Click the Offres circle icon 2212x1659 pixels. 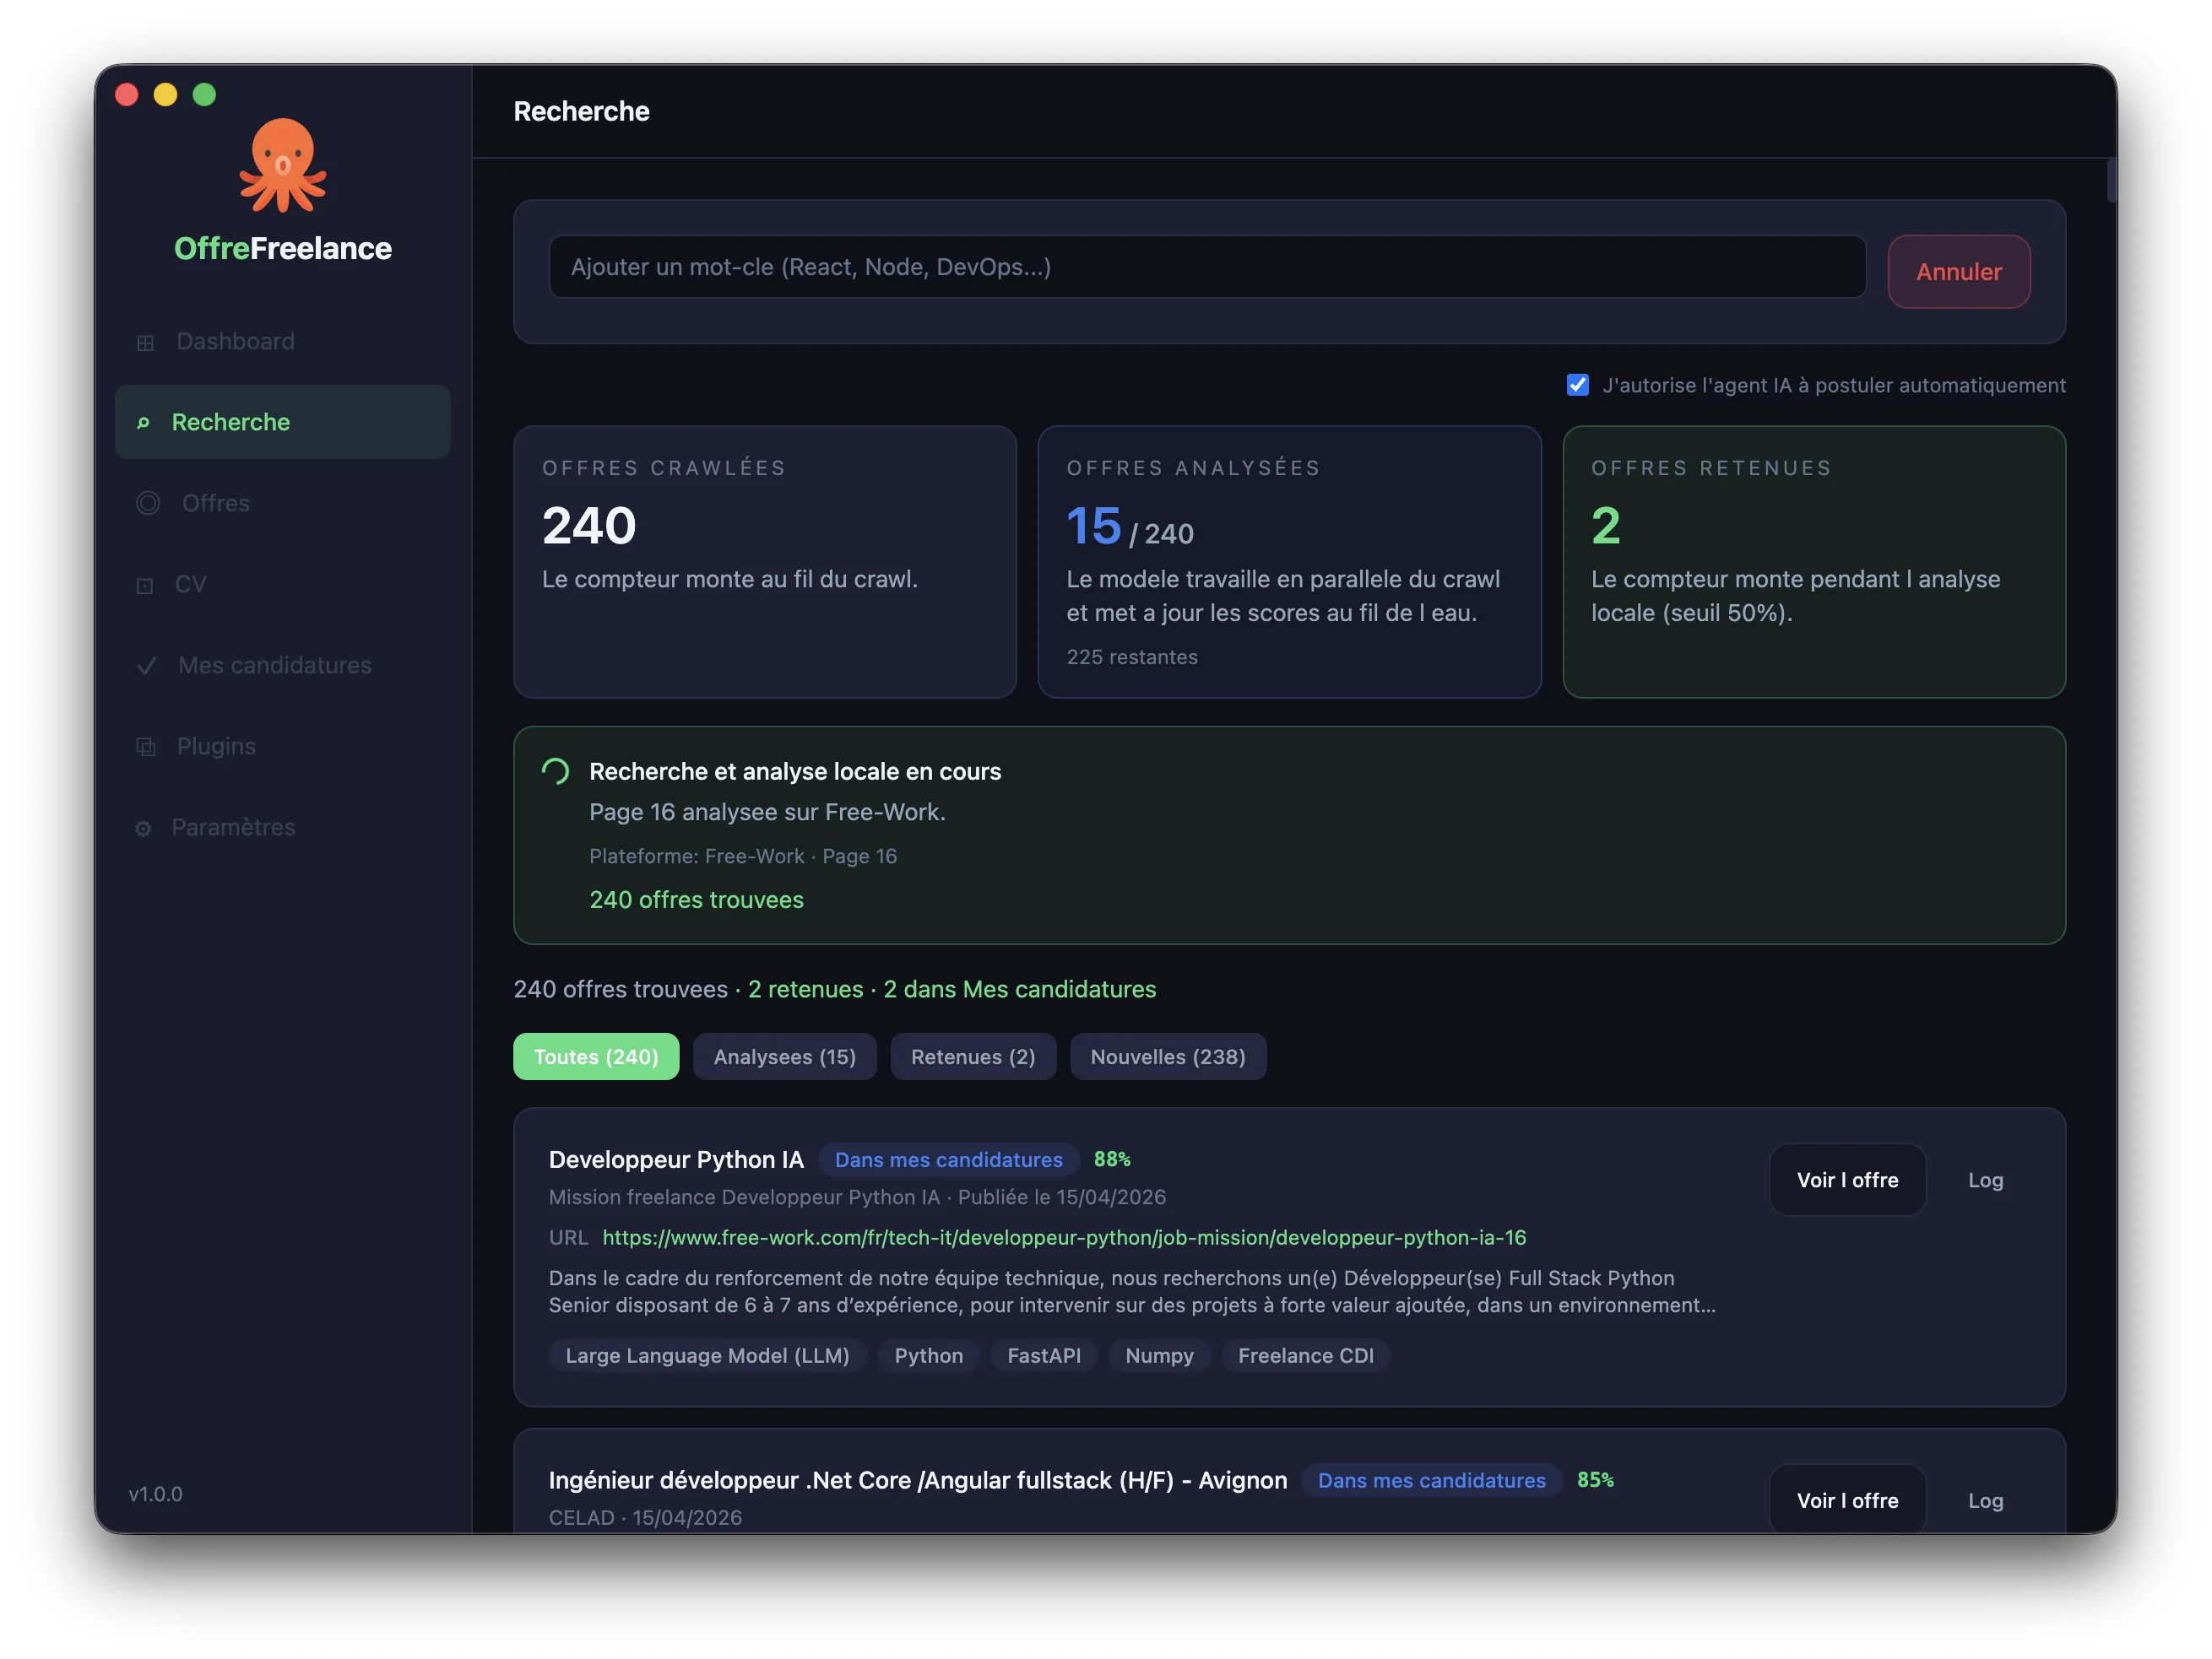click(x=148, y=504)
